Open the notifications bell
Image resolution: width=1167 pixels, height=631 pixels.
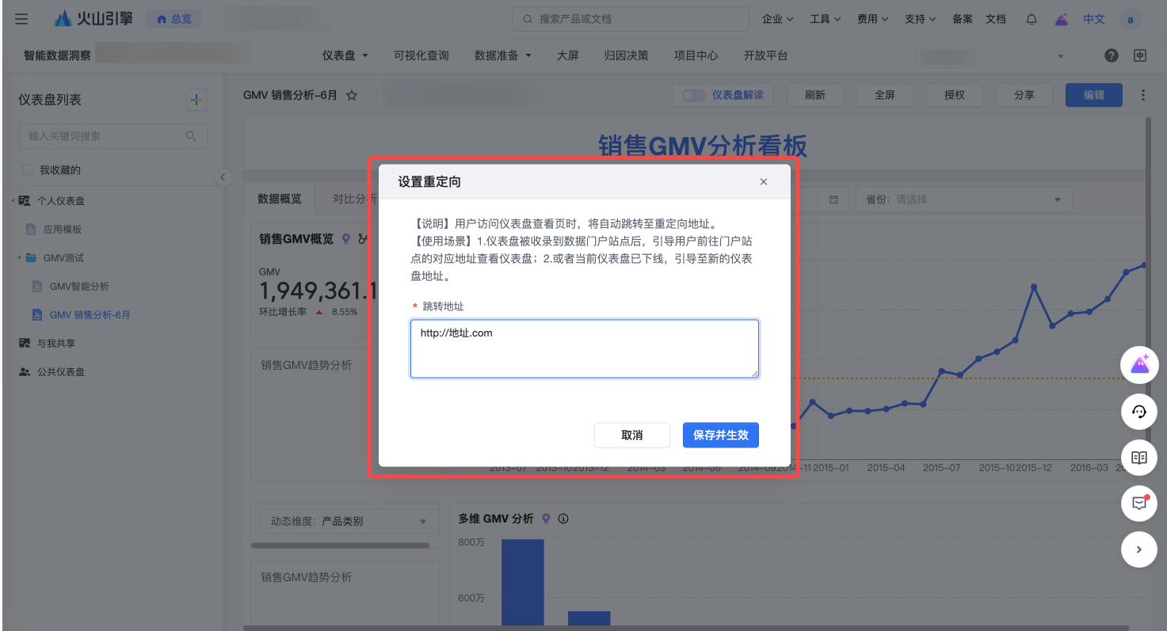click(x=1032, y=19)
